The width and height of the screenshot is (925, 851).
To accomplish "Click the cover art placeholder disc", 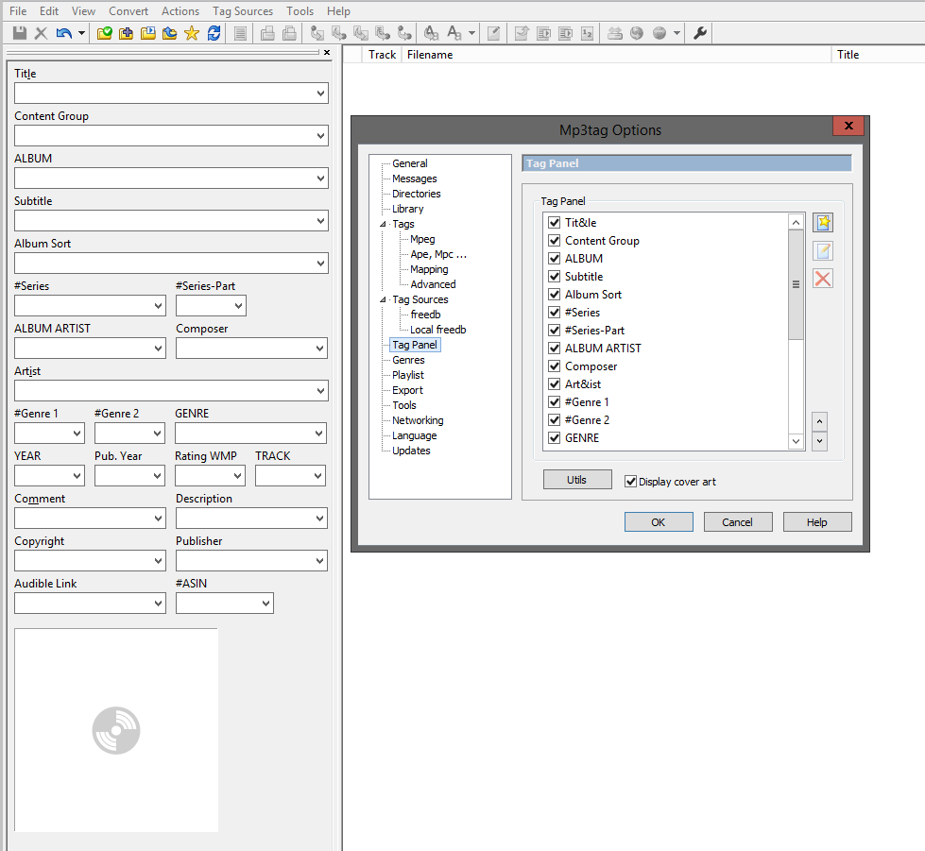I will [x=116, y=730].
